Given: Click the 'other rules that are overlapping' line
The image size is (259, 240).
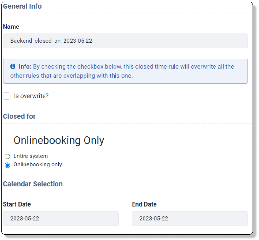Looking at the screenshot, I should point(71,76).
